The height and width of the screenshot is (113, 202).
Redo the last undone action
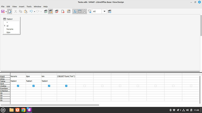pyautogui.click(x=38, y=11)
